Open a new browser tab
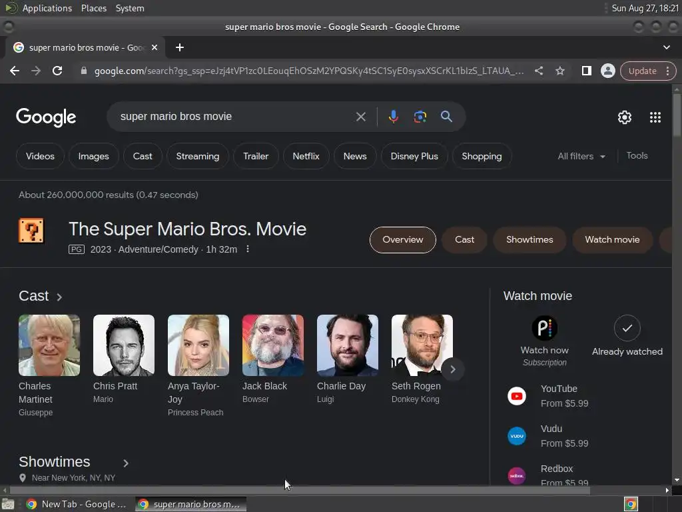 [x=180, y=47]
